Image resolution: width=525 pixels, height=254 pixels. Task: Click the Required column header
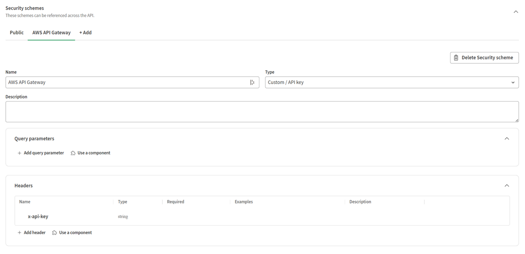point(175,202)
